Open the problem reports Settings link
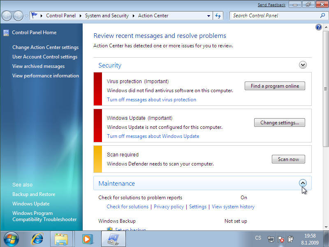Screen dimensions: 329x247 tap(198, 207)
